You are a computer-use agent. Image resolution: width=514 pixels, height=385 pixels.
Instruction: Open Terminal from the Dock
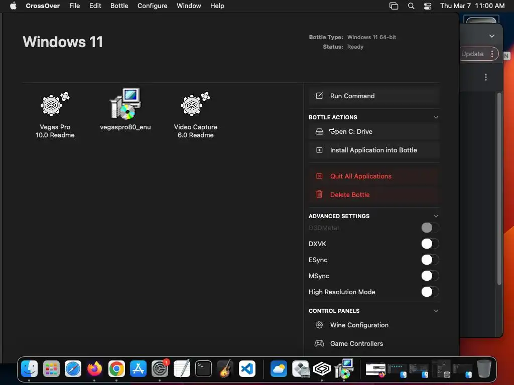pos(203,368)
